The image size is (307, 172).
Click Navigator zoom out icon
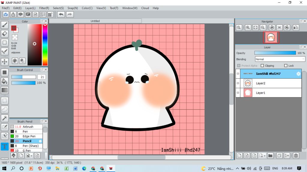263,27
